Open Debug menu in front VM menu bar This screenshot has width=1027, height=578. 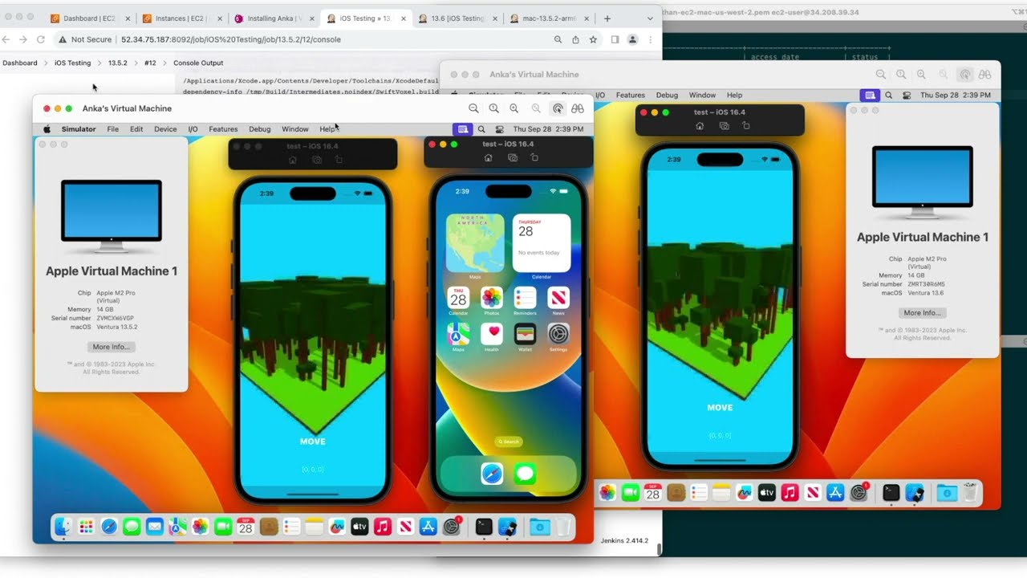pos(260,129)
